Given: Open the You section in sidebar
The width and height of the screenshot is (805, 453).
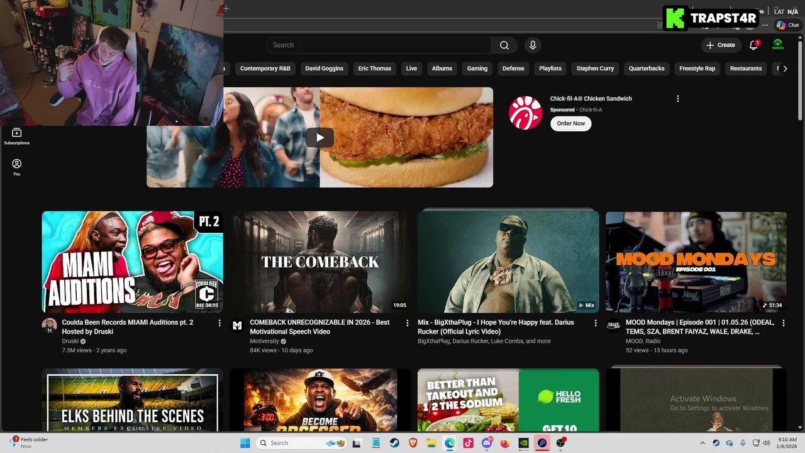Looking at the screenshot, I should [x=16, y=167].
